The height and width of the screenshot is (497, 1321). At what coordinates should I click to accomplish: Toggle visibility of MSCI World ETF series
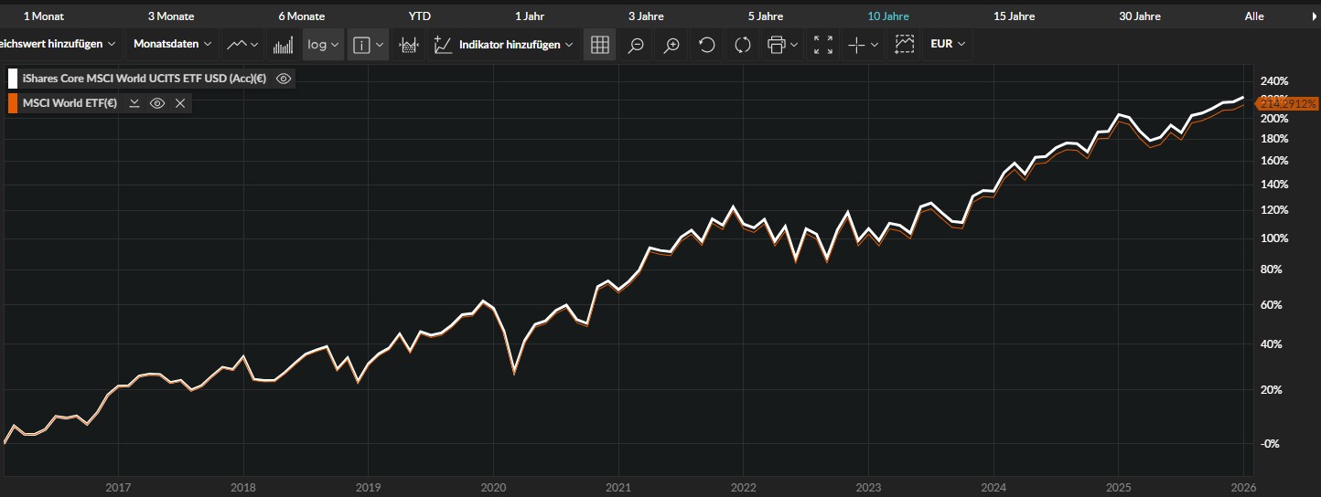(157, 103)
